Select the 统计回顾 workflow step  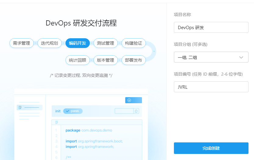[78, 60]
